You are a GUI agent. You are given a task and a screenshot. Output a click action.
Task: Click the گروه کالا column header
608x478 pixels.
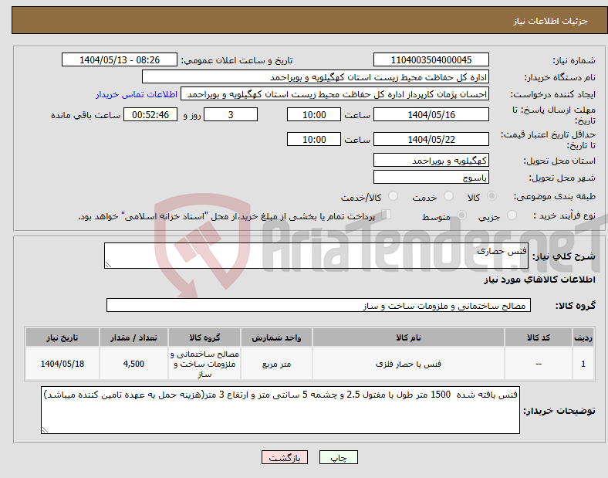[204, 337]
